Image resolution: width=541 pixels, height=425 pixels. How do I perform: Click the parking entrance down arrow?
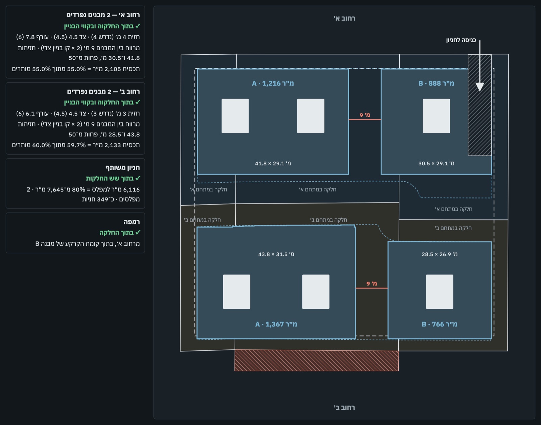(479, 65)
